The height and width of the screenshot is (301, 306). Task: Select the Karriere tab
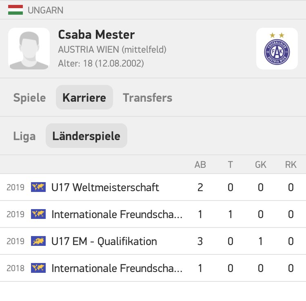click(84, 97)
